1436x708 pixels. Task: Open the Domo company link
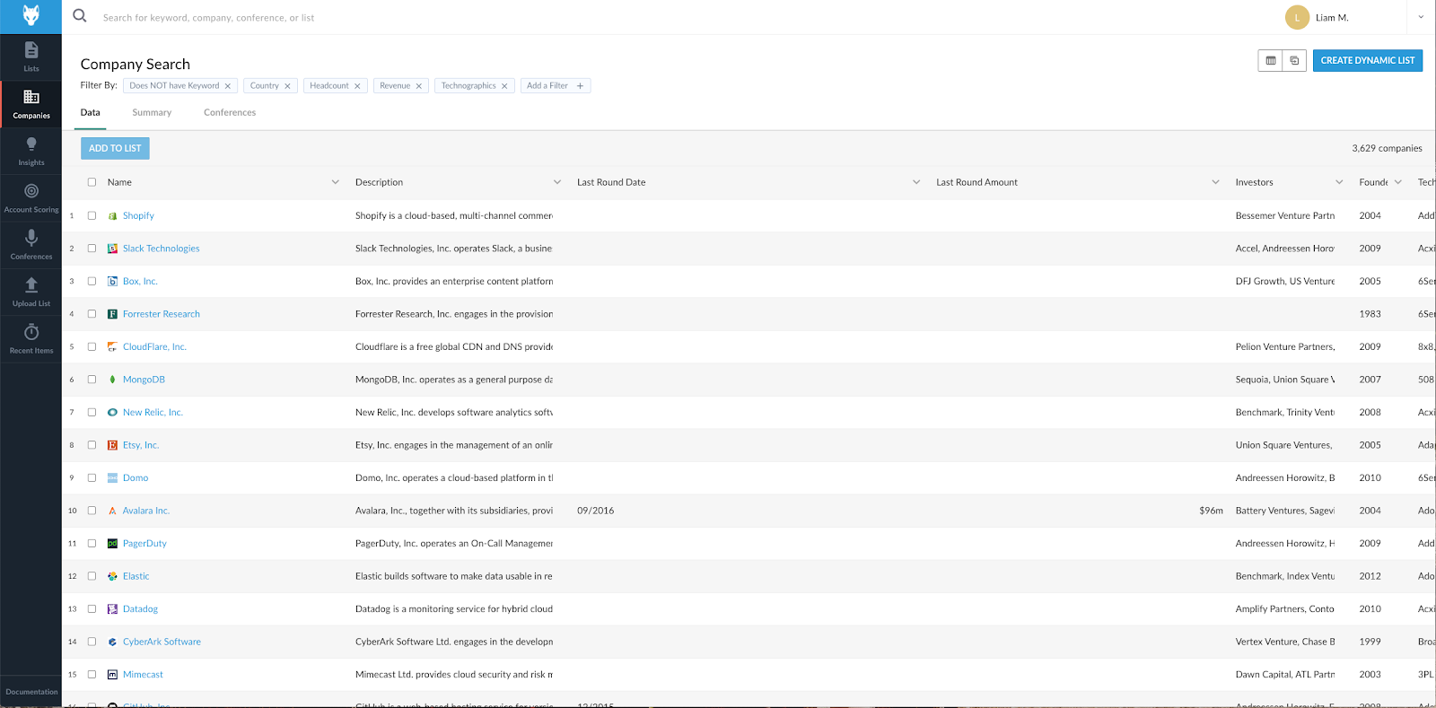pyautogui.click(x=136, y=478)
